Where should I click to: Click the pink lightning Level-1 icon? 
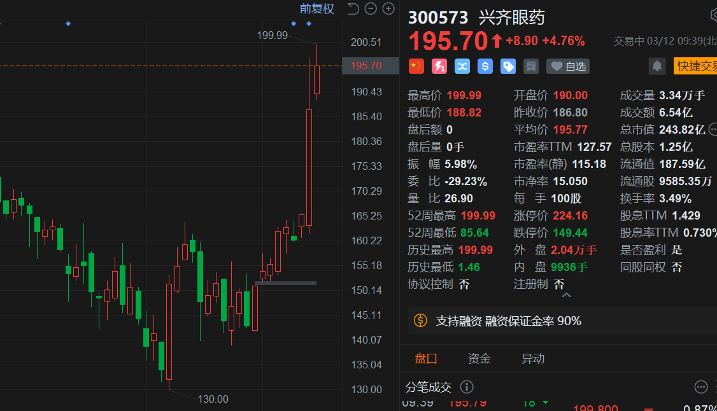click(x=439, y=67)
